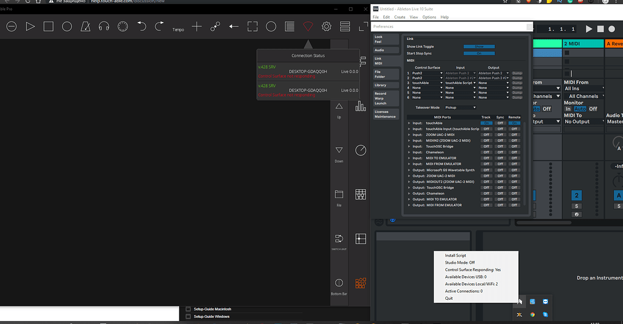Click Tempo label in touchAble toolbar
623x324 pixels.
tap(178, 30)
